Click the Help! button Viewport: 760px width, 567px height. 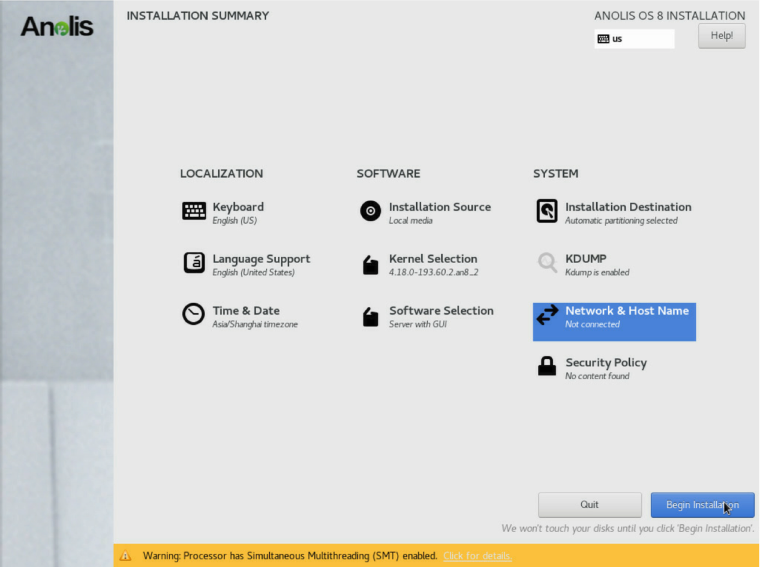[722, 36]
